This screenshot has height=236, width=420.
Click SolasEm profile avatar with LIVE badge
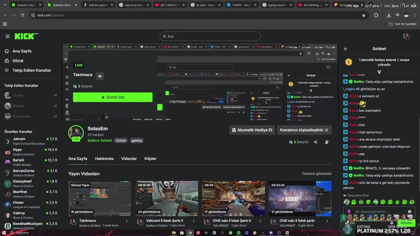tap(76, 133)
